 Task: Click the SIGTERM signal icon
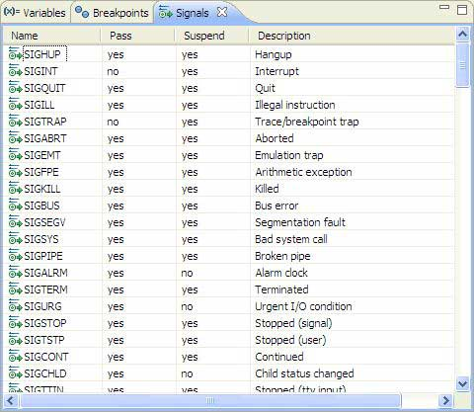pos(15,288)
